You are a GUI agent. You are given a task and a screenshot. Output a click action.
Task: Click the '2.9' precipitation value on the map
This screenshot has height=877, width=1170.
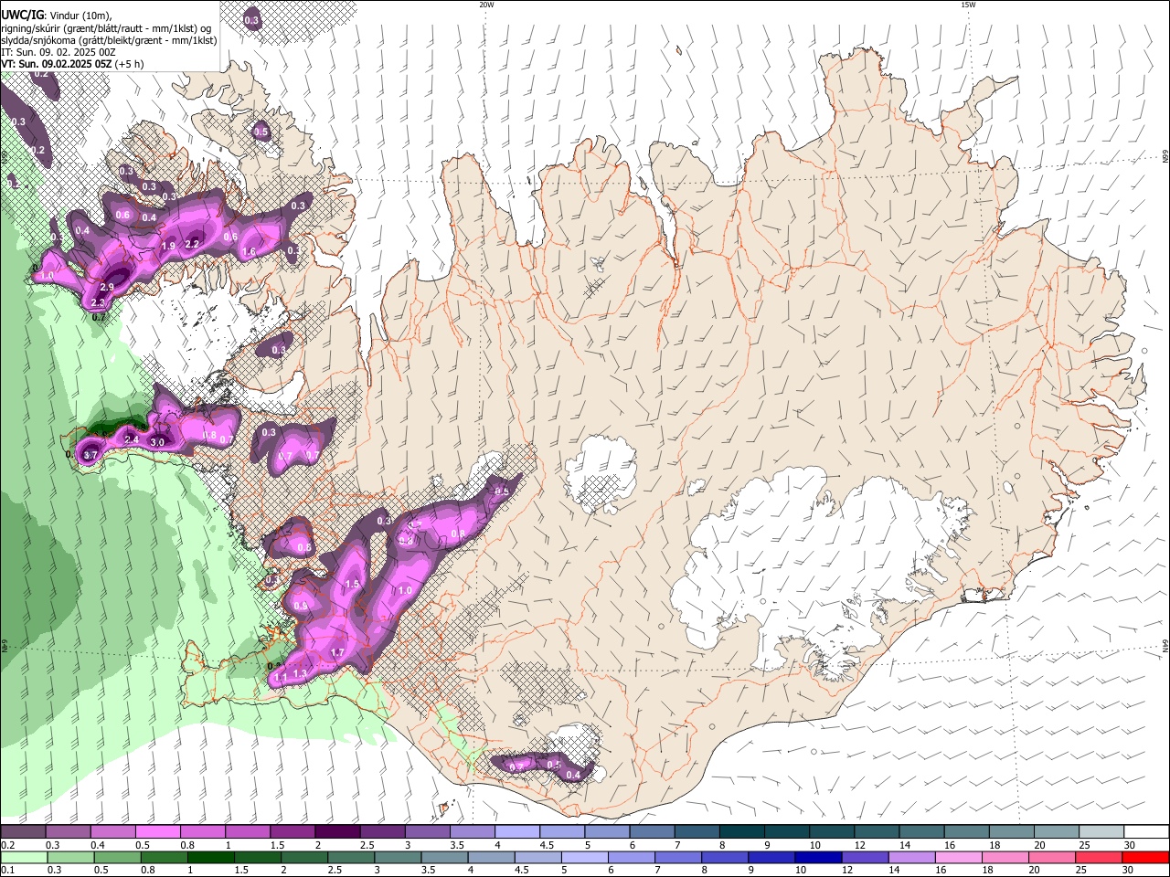[107, 288]
